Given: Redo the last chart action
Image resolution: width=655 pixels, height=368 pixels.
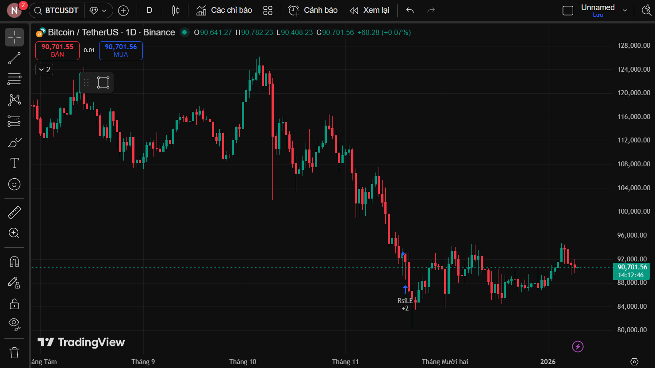Looking at the screenshot, I should pyautogui.click(x=431, y=11).
